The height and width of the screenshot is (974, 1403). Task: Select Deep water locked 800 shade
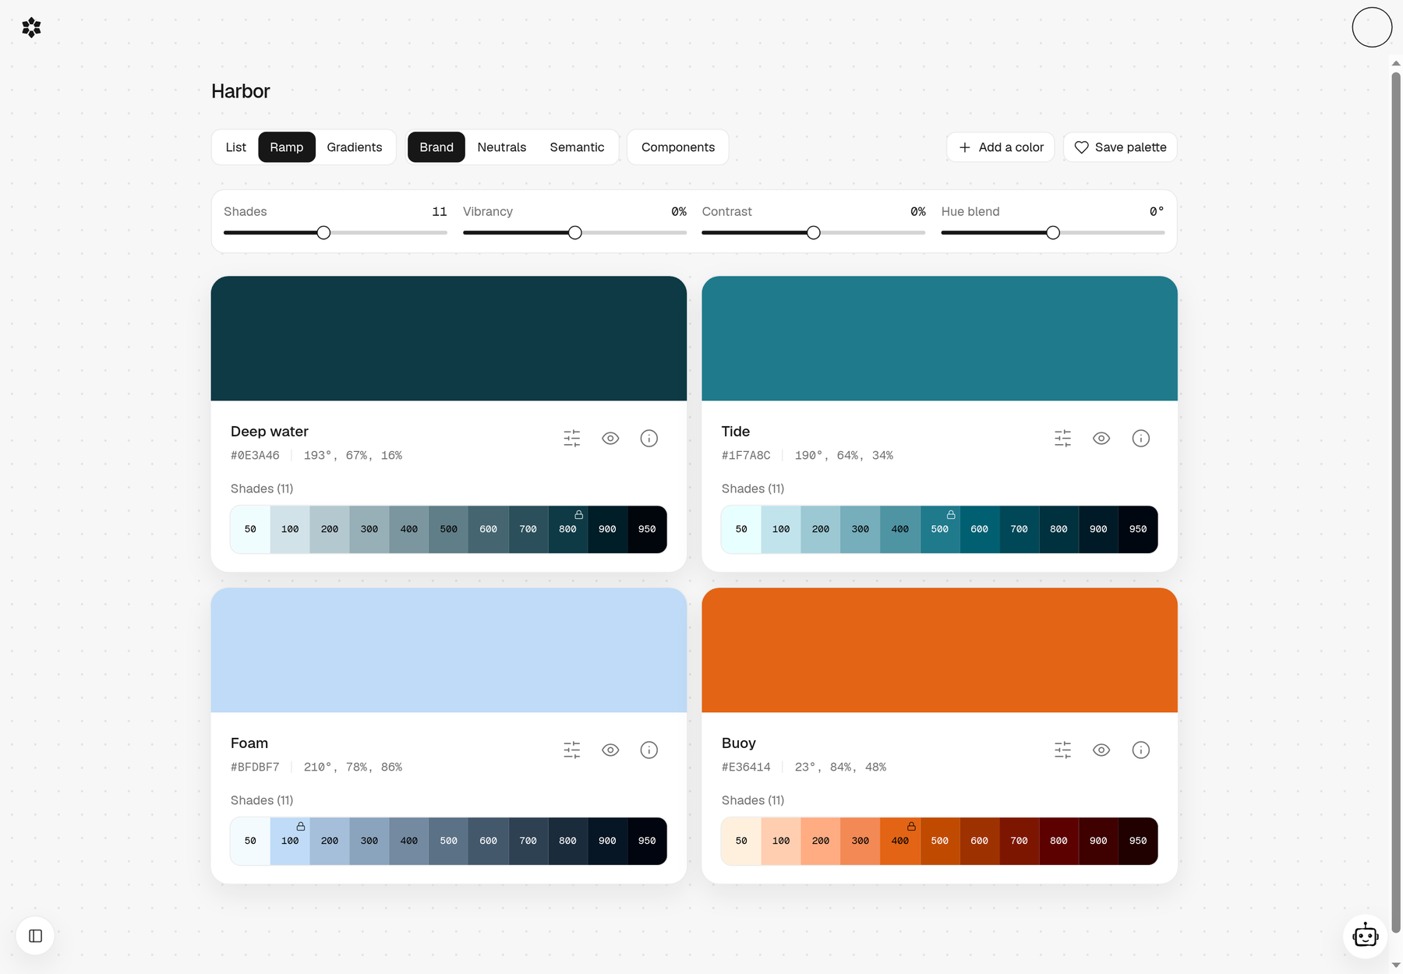568,530
